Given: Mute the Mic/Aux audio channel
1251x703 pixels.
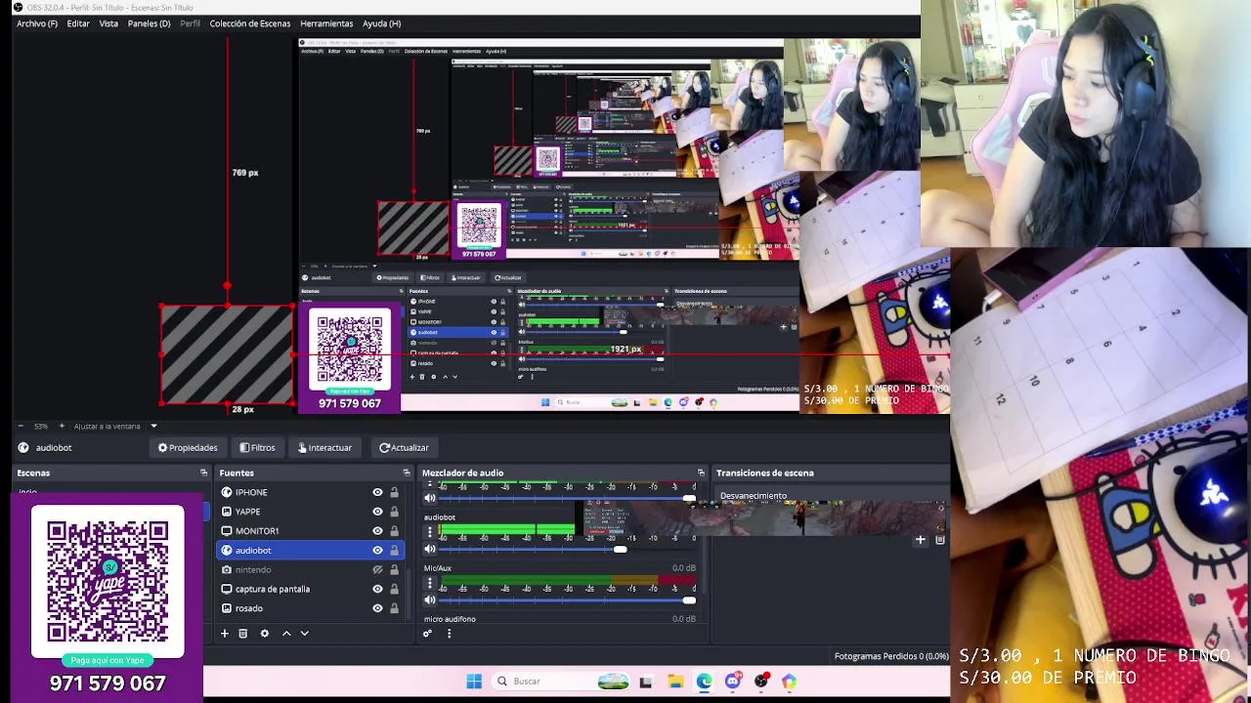Looking at the screenshot, I should [x=429, y=600].
